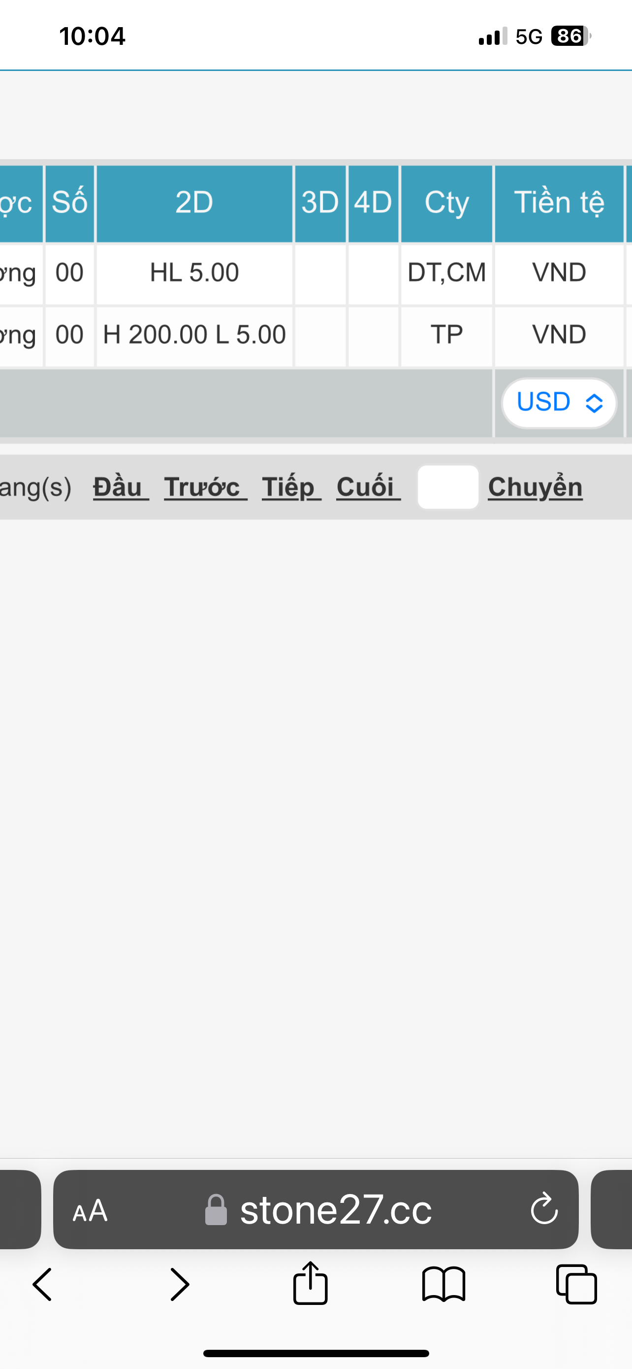Tap Safari forward arrow
This screenshot has width=632, height=1369.
click(179, 1285)
